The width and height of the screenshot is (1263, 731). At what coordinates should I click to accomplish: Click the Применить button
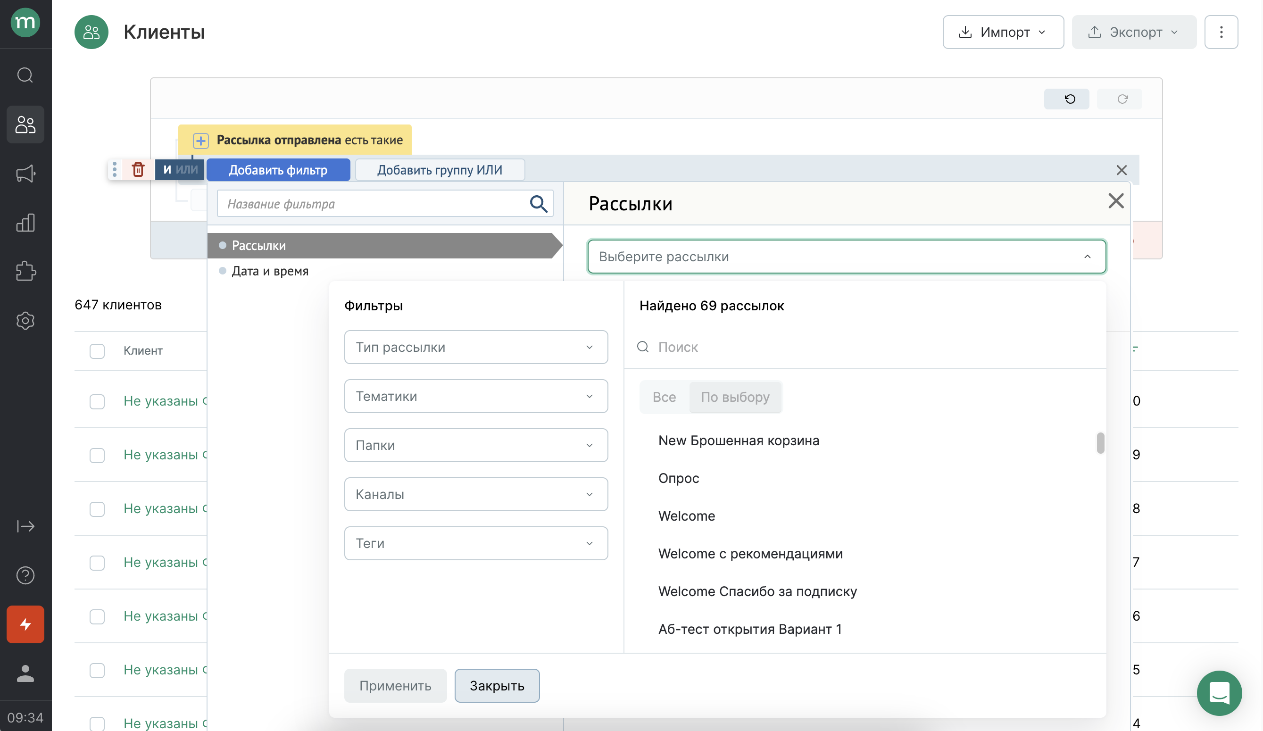point(395,685)
